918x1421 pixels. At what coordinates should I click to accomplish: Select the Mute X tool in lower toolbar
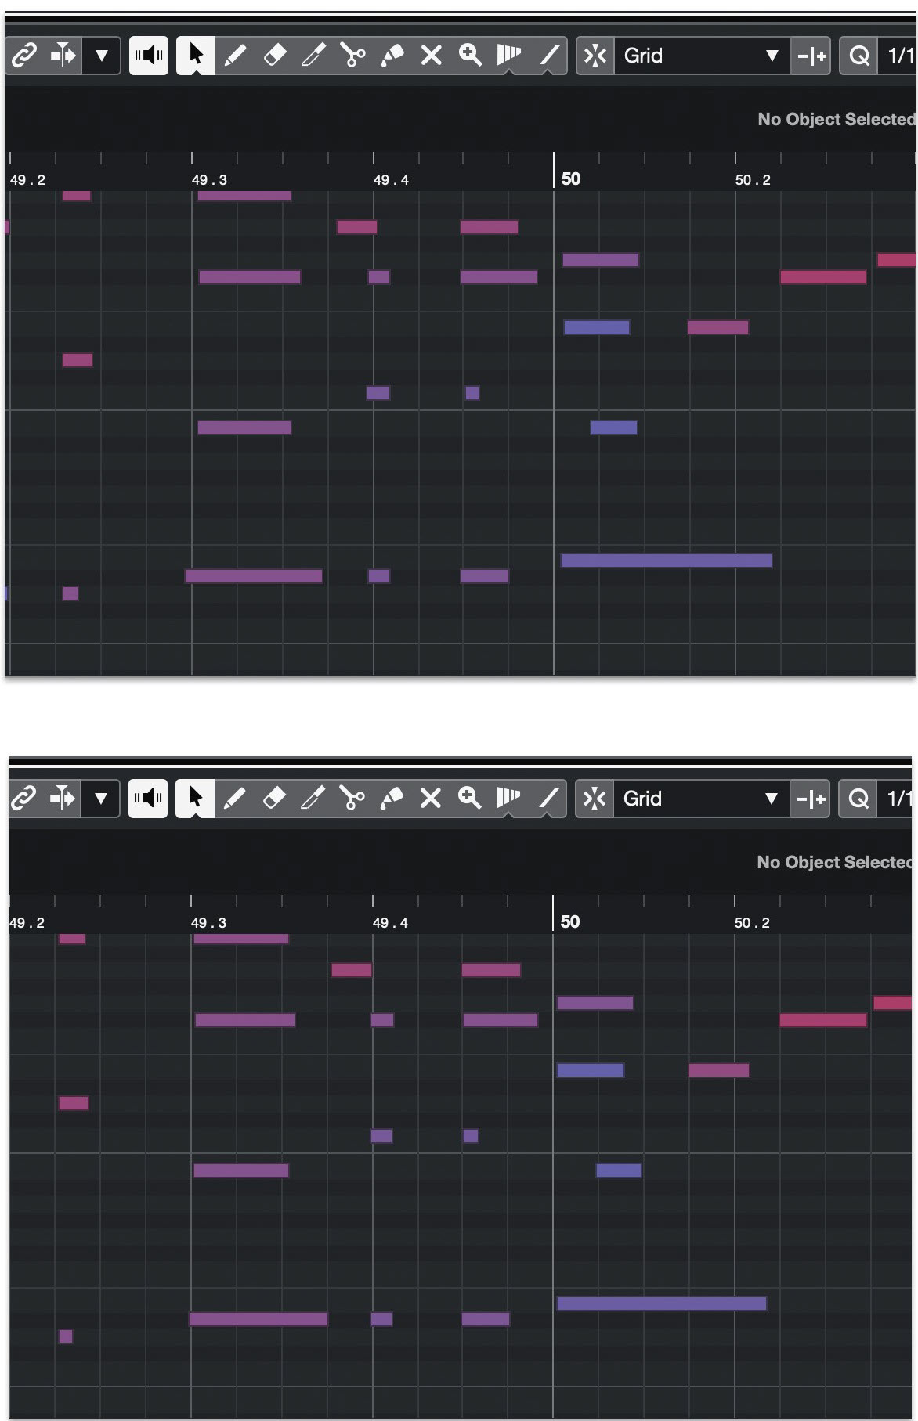pyautogui.click(x=430, y=799)
